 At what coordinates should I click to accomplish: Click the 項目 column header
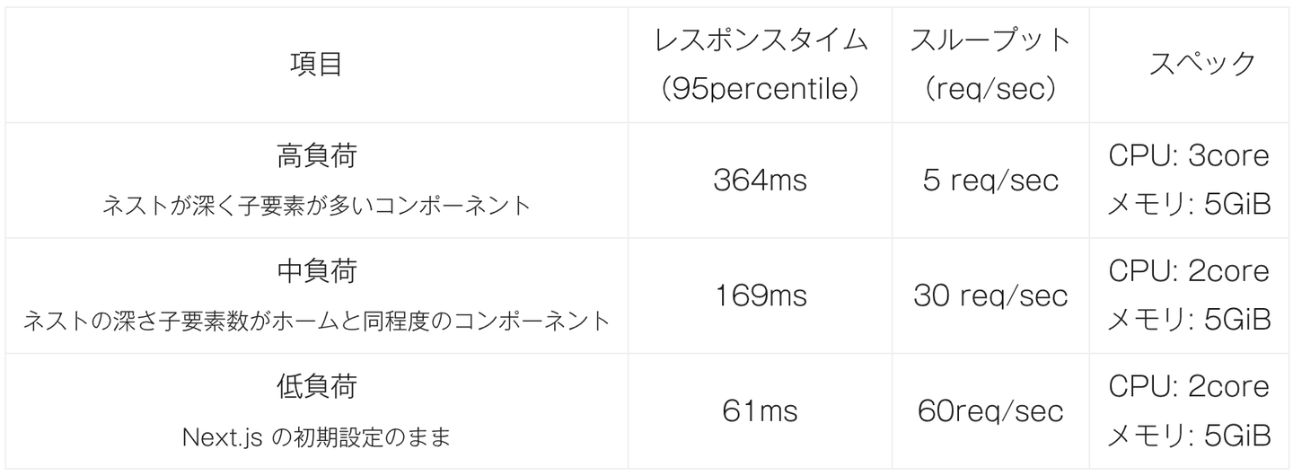316,65
